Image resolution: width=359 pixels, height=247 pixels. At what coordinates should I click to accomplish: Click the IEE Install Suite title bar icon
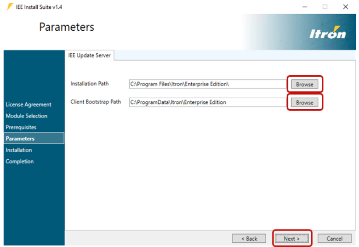click(x=10, y=7)
